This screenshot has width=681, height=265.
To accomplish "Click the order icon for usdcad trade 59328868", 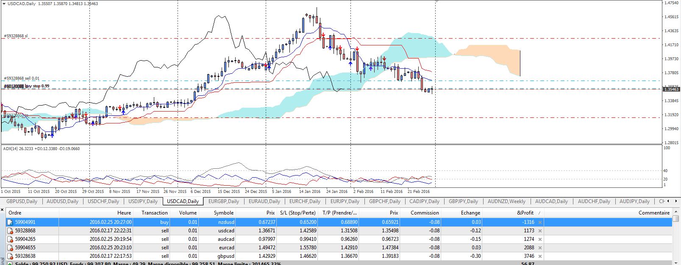I will point(10,231).
